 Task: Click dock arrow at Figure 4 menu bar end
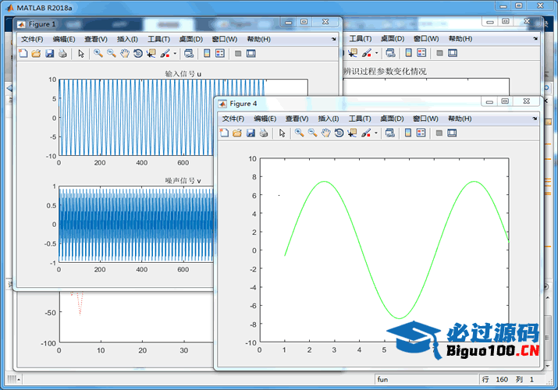click(535, 119)
